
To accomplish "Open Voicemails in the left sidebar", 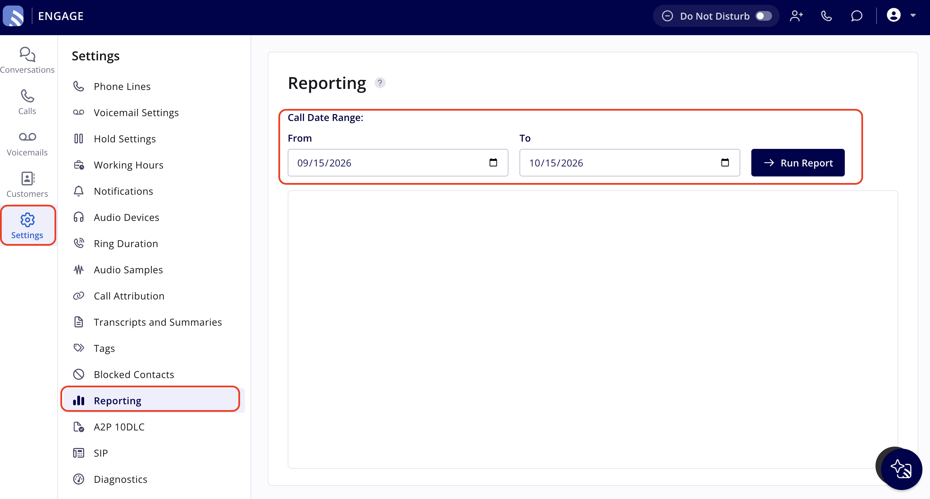I will coord(28,143).
